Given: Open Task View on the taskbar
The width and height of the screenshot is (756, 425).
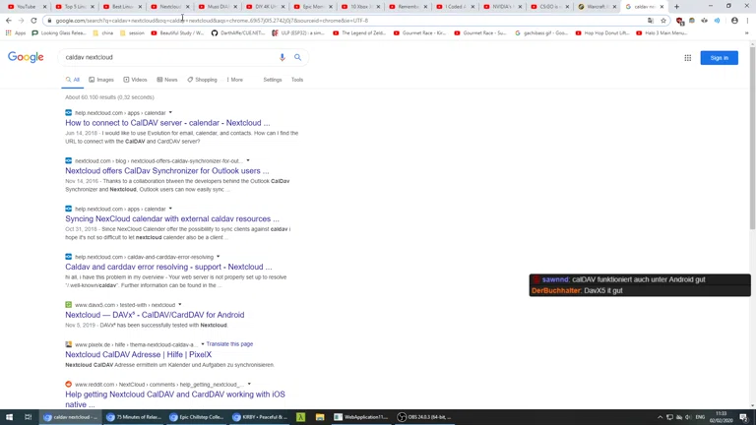Looking at the screenshot, I should click(28, 417).
